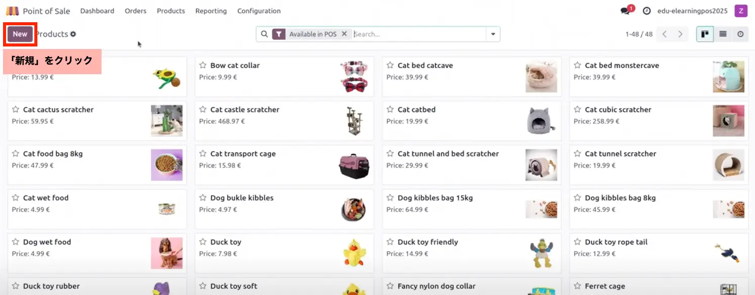
Task: Favorite the Bow cat collar product
Action: 203,65
